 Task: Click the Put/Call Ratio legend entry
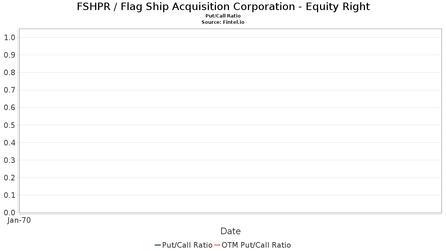184,245
